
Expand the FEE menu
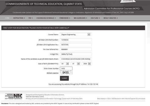[31, 18]
